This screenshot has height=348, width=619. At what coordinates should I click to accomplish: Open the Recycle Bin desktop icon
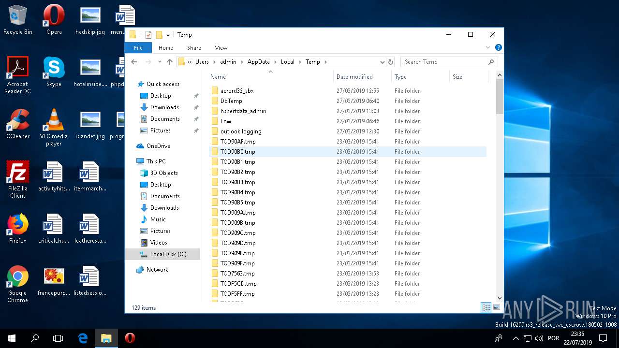[18, 20]
